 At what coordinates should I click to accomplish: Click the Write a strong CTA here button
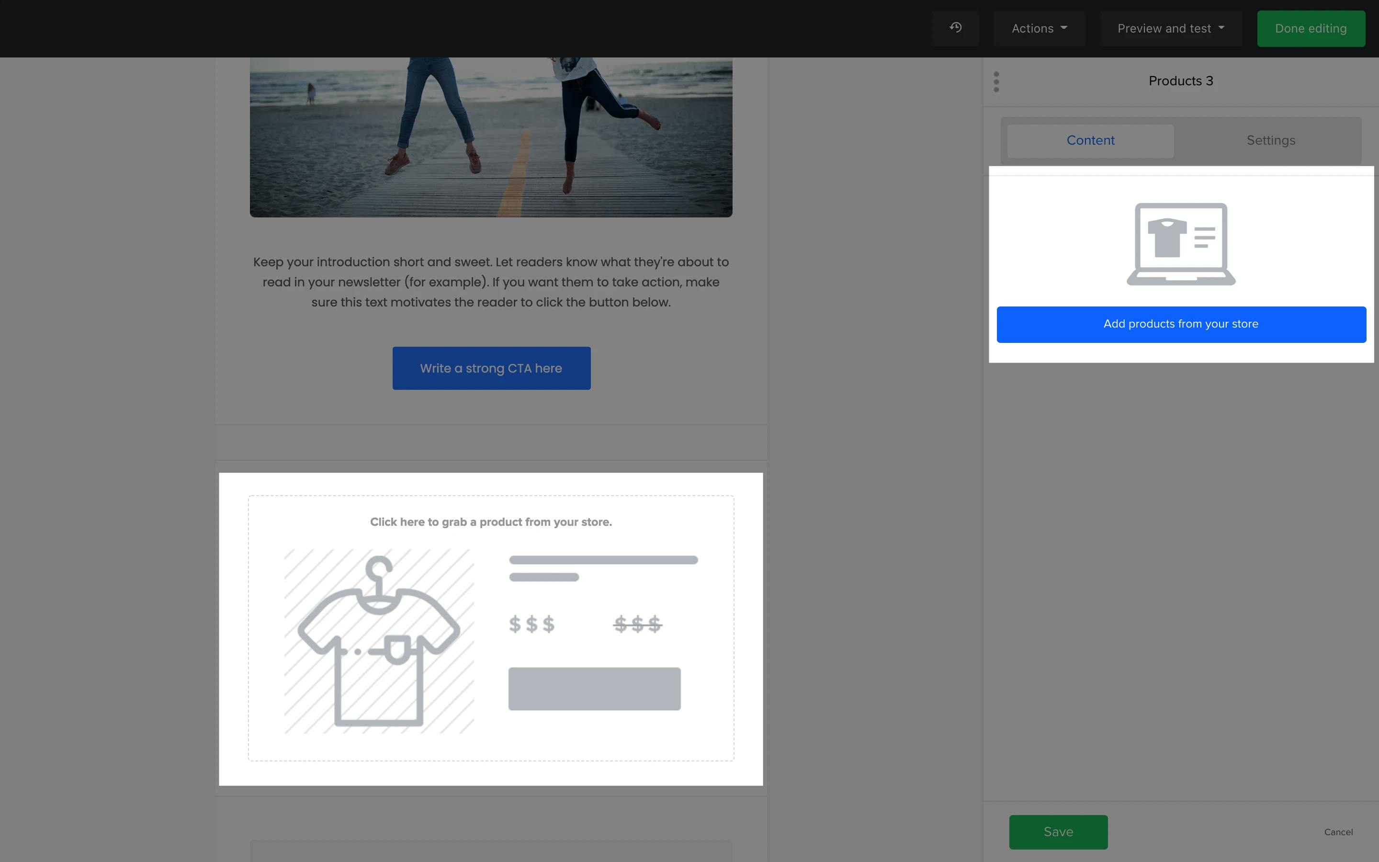pos(491,368)
